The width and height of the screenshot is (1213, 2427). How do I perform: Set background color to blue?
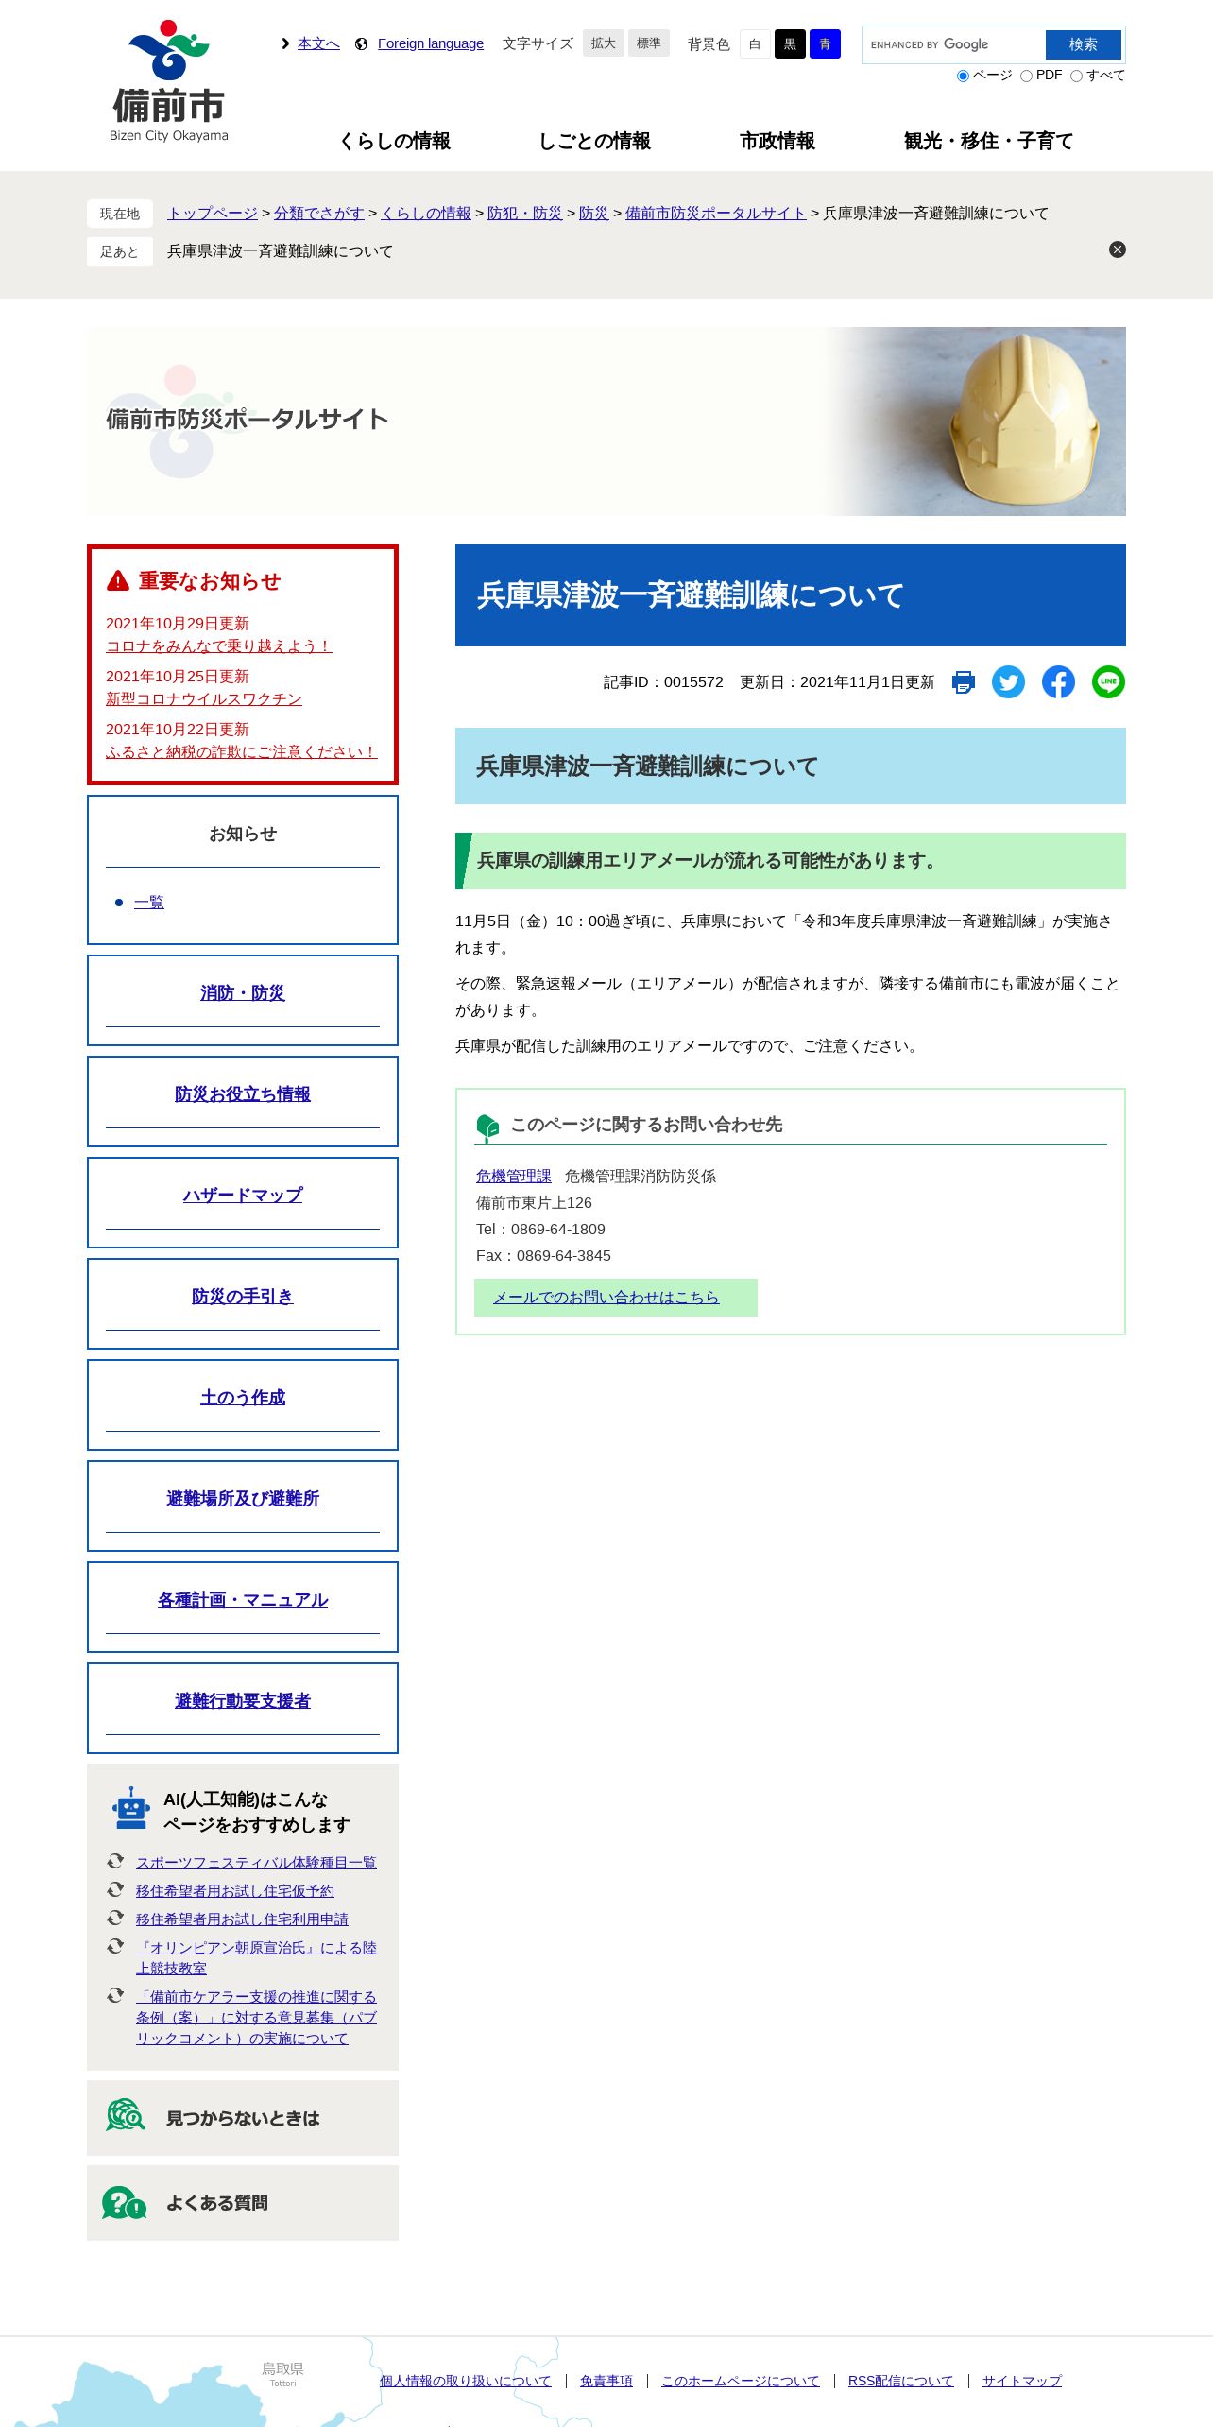(x=825, y=44)
